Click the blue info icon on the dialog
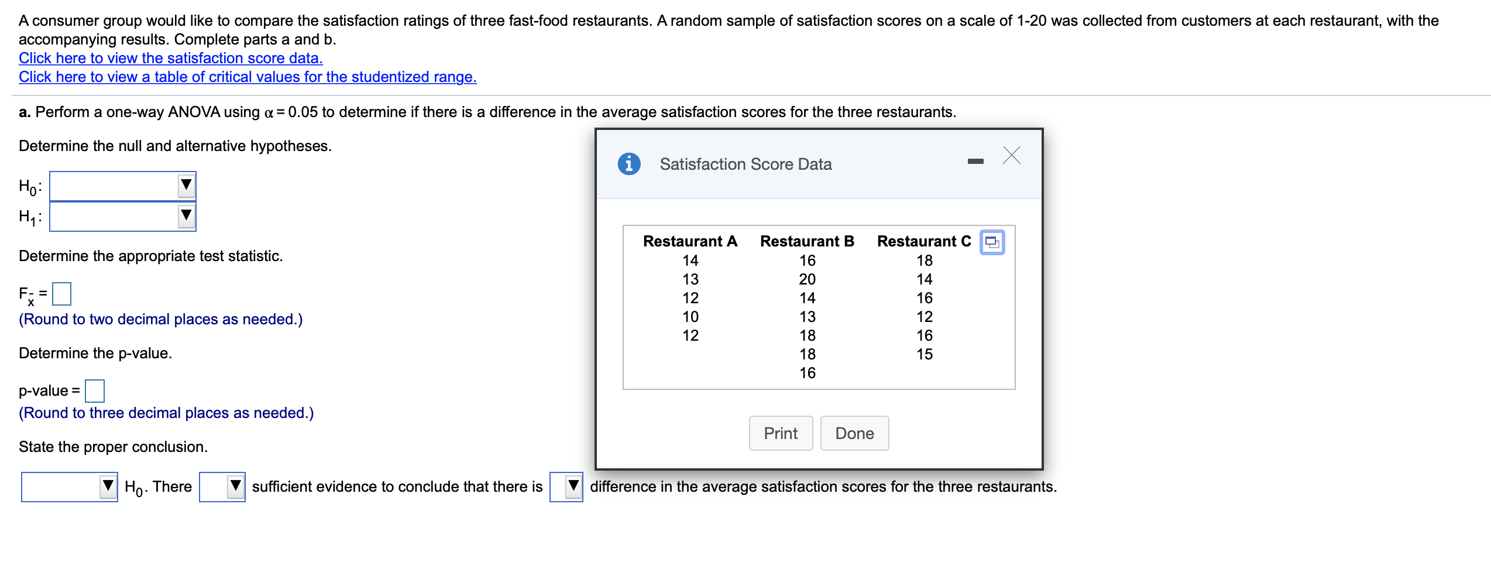 [628, 164]
